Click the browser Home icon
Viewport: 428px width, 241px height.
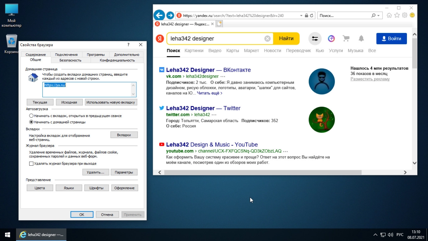click(389, 15)
